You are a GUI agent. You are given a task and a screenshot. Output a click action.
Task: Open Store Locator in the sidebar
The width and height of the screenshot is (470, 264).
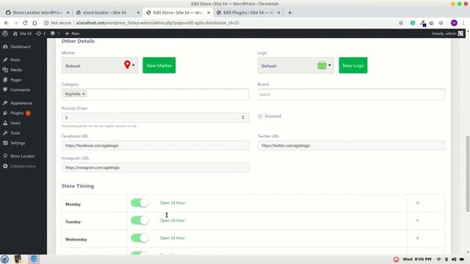[x=23, y=156]
